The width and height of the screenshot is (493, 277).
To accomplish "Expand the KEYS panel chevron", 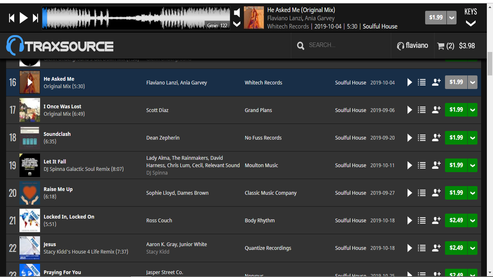I will (471, 23).
